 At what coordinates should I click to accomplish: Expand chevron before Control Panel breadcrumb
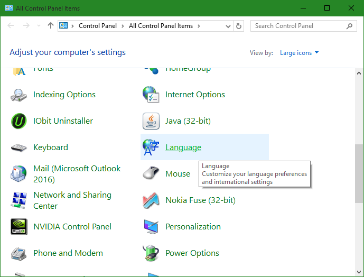(72, 26)
